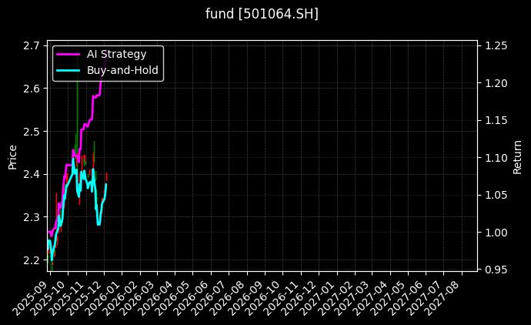Image resolution: width=531 pixels, height=325 pixels.
Task: Click the 1.15 return tick label
Action: pyautogui.click(x=496, y=120)
